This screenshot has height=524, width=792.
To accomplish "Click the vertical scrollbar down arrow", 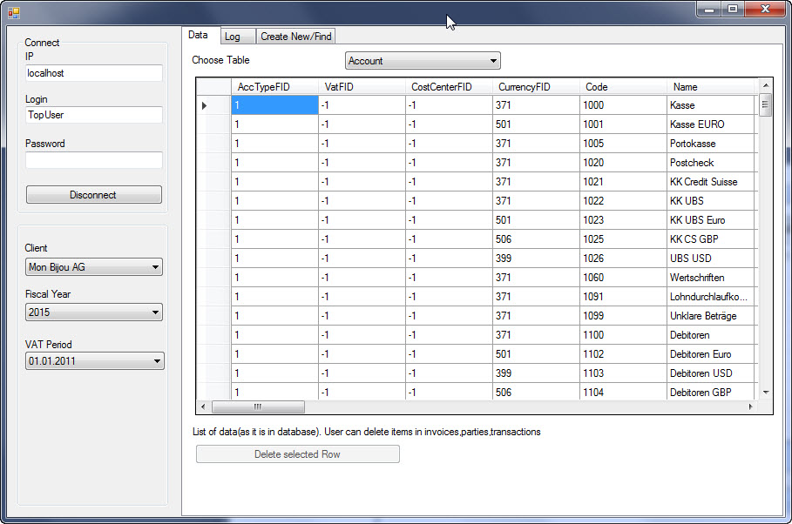I will [766, 393].
